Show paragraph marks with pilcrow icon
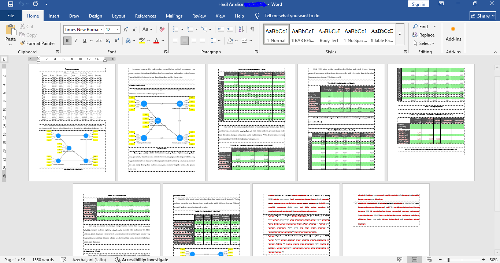500x263 pixels. [x=252, y=29]
